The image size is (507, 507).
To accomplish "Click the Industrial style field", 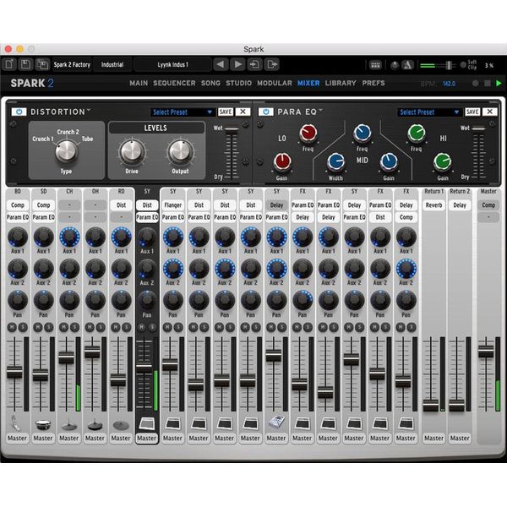I will (112, 65).
